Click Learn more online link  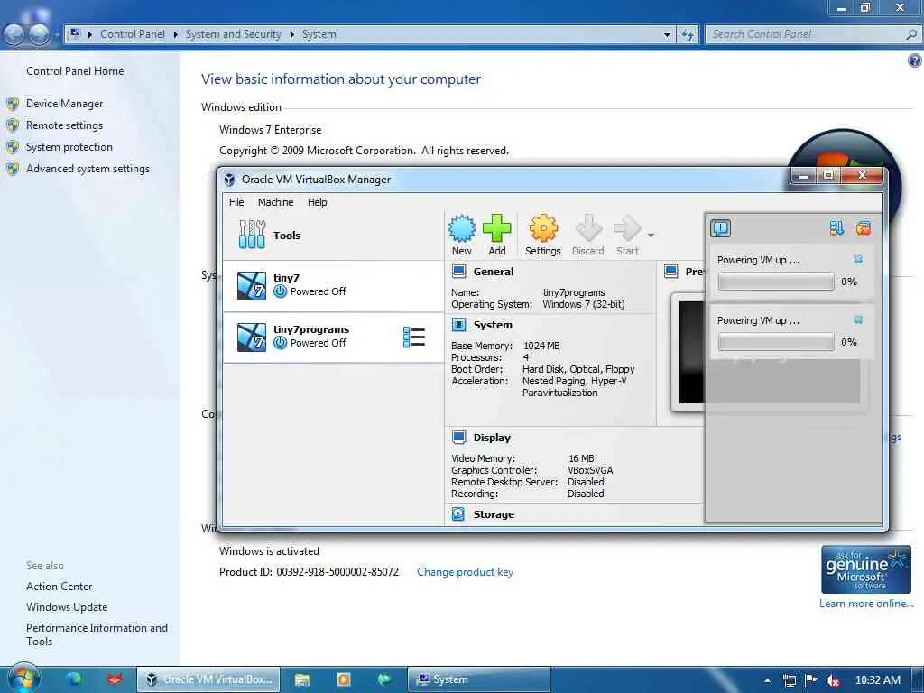(x=866, y=604)
